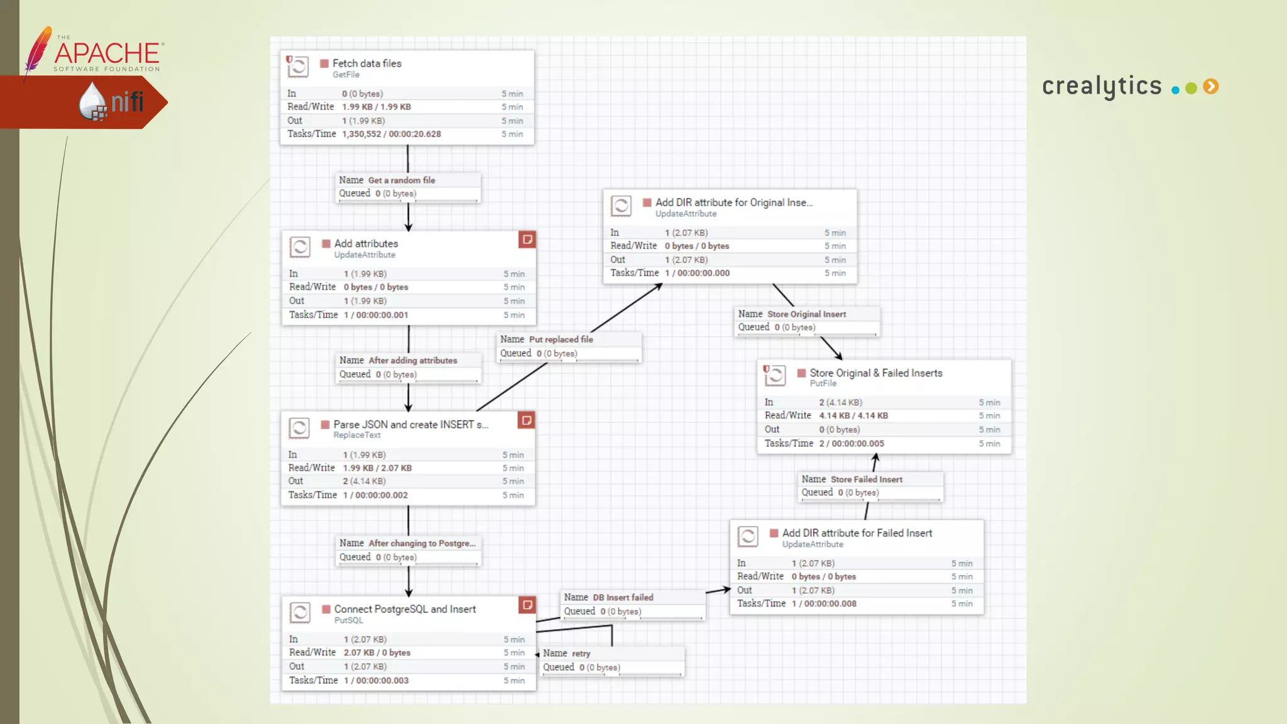Image resolution: width=1287 pixels, height=724 pixels.
Task: Click stopped status square beside Fetch data files
Action: tap(324, 63)
